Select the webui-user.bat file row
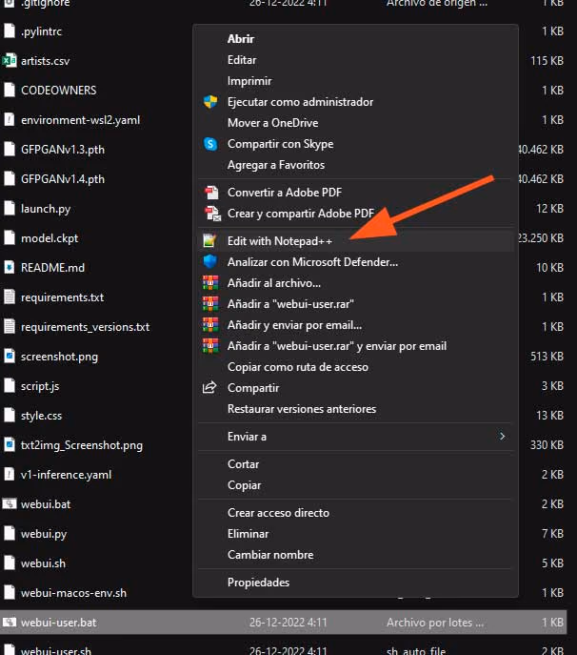The image size is (577, 655). (x=284, y=623)
